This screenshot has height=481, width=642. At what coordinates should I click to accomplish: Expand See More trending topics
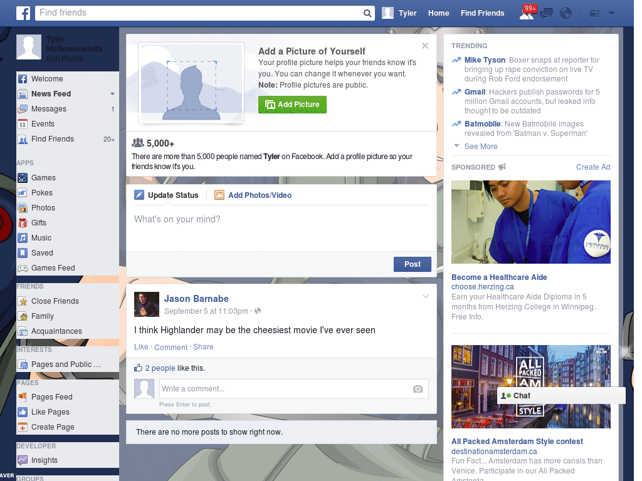(481, 147)
